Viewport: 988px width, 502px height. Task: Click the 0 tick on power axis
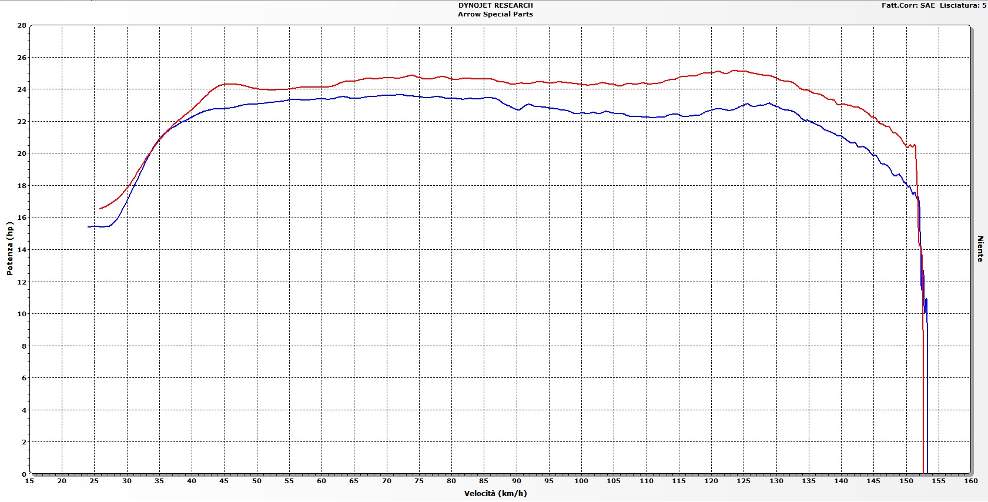pos(24,474)
